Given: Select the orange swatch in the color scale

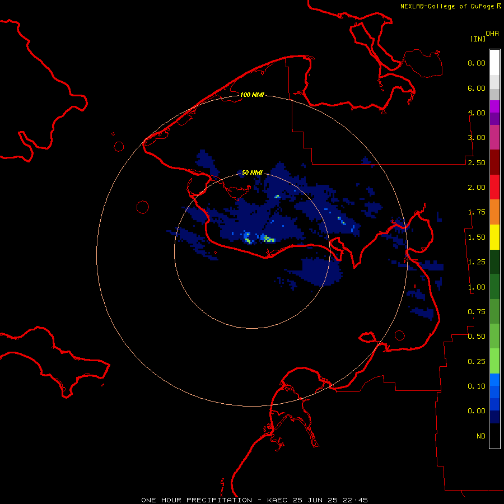Looking at the screenshot, I should 494,212.
